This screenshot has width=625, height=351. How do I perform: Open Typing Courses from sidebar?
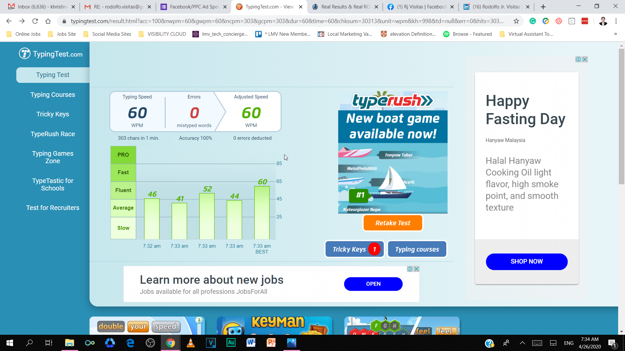[x=53, y=95]
